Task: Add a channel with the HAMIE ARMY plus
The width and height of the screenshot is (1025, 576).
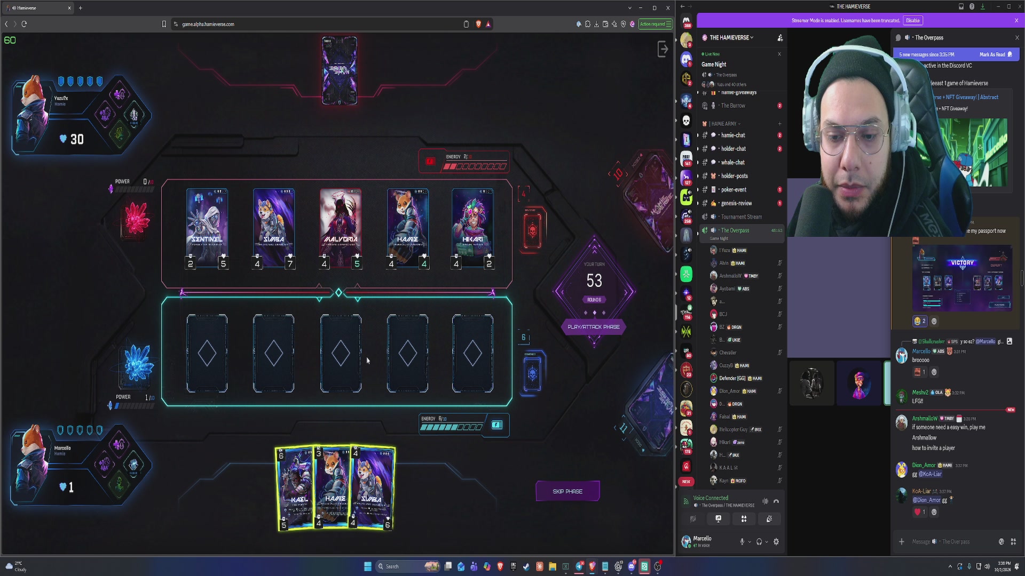Action: 779,124
